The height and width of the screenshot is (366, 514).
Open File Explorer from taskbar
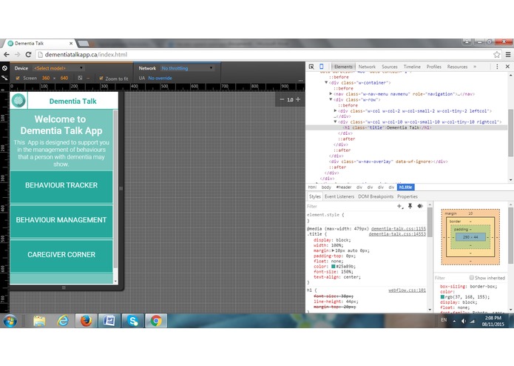tap(39, 321)
